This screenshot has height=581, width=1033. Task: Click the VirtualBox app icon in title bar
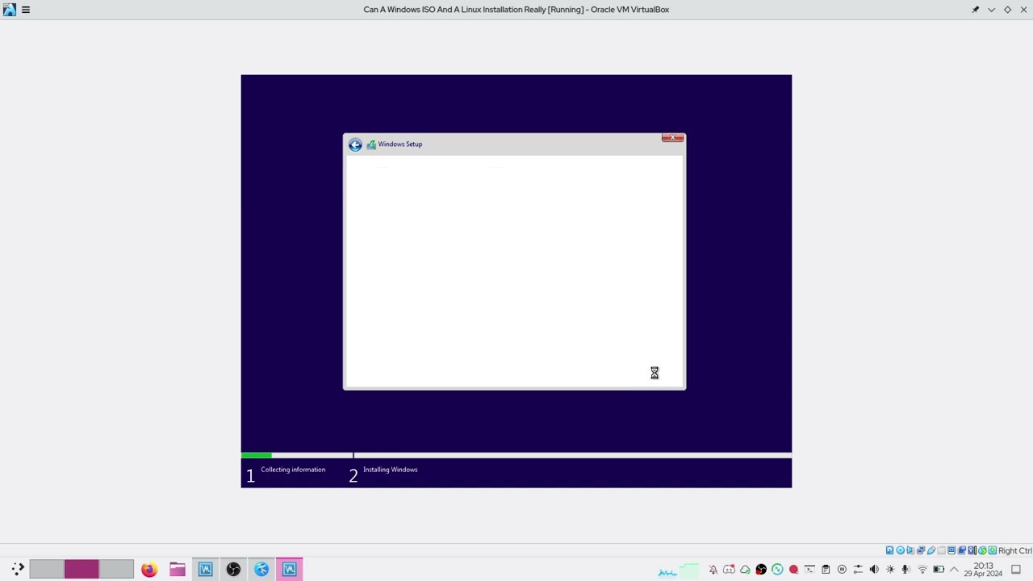tap(9, 10)
